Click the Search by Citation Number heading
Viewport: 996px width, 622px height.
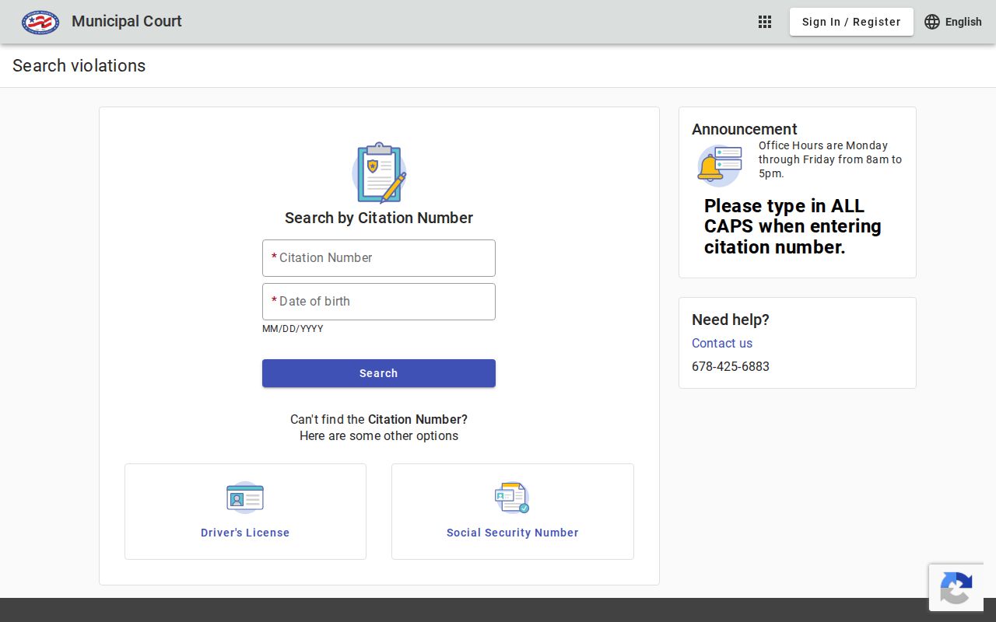tap(379, 218)
